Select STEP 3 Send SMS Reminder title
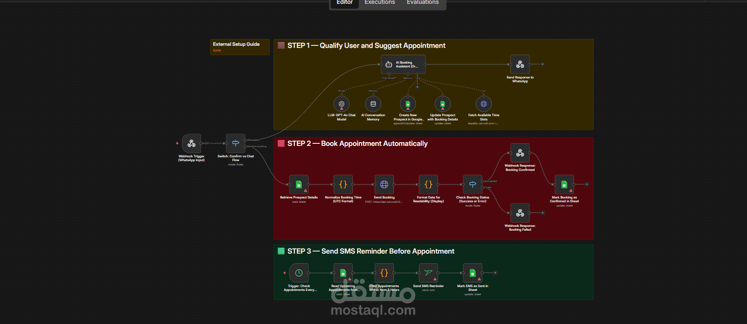 click(x=371, y=251)
